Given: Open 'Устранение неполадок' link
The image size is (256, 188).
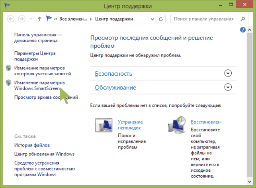Looking at the screenshot, I should click(130, 125).
